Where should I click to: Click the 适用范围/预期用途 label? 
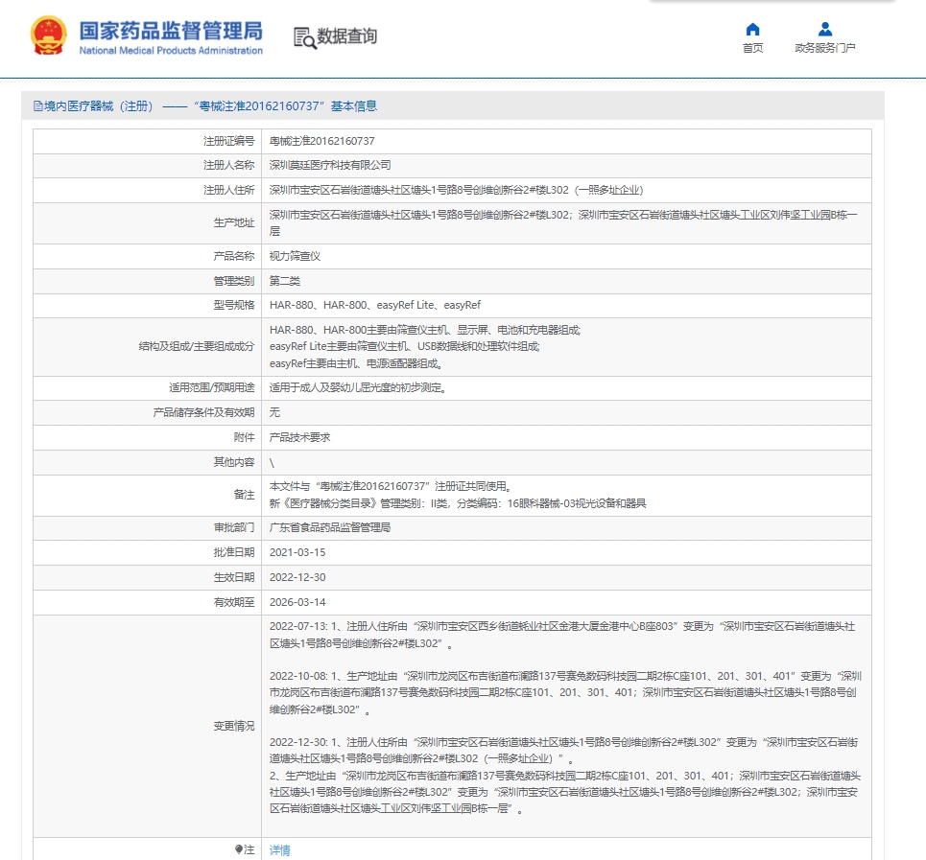212,387
